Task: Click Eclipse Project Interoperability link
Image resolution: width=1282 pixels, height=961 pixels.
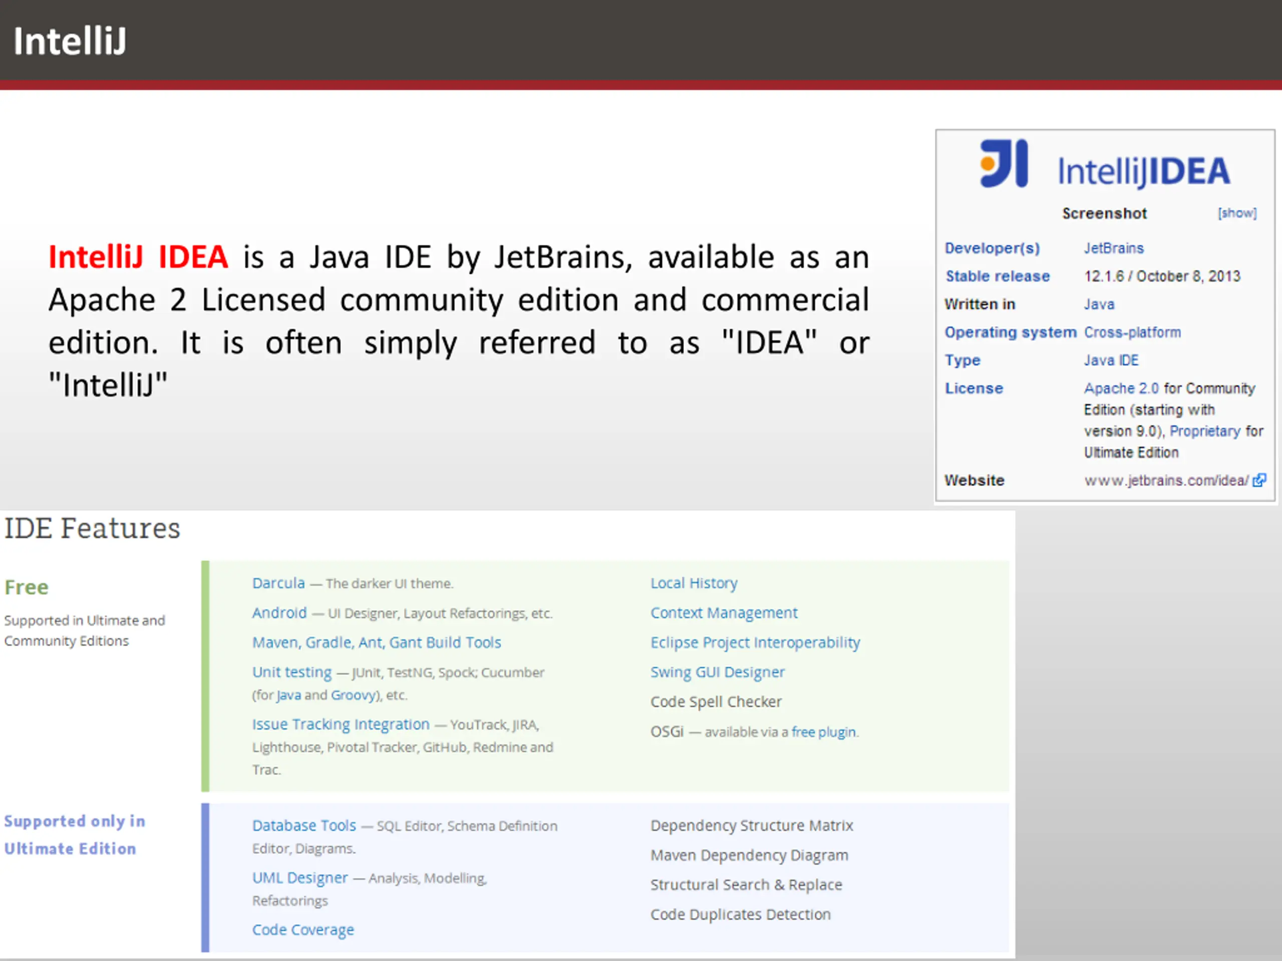Action: (x=755, y=642)
